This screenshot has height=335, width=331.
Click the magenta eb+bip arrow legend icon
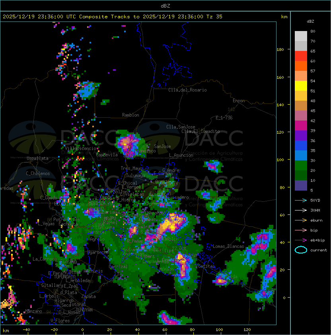pos(301,240)
